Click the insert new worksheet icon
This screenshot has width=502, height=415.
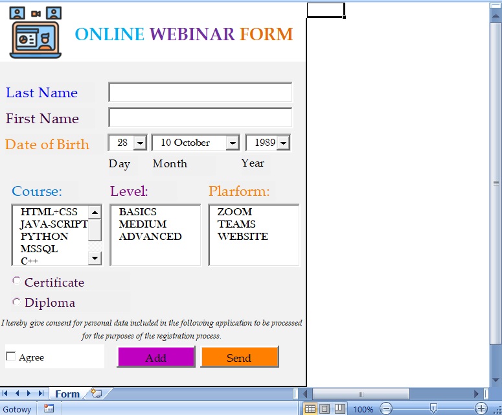tap(97, 394)
